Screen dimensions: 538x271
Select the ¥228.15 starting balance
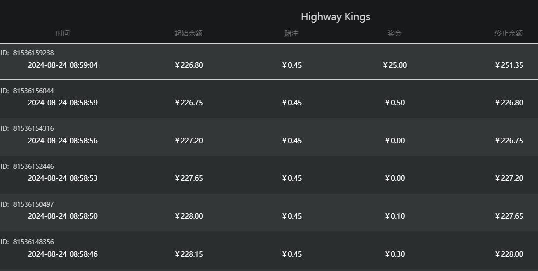pyautogui.click(x=189, y=254)
